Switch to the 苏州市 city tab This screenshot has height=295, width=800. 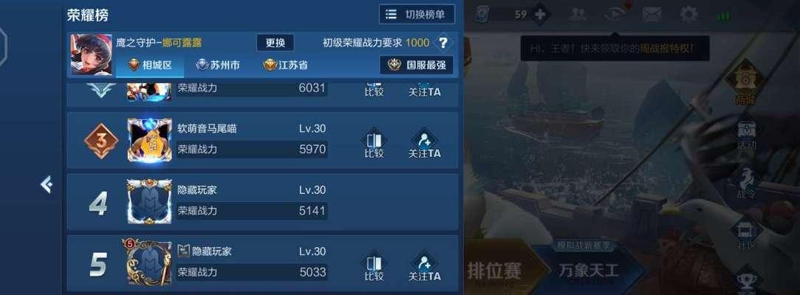click(x=218, y=65)
